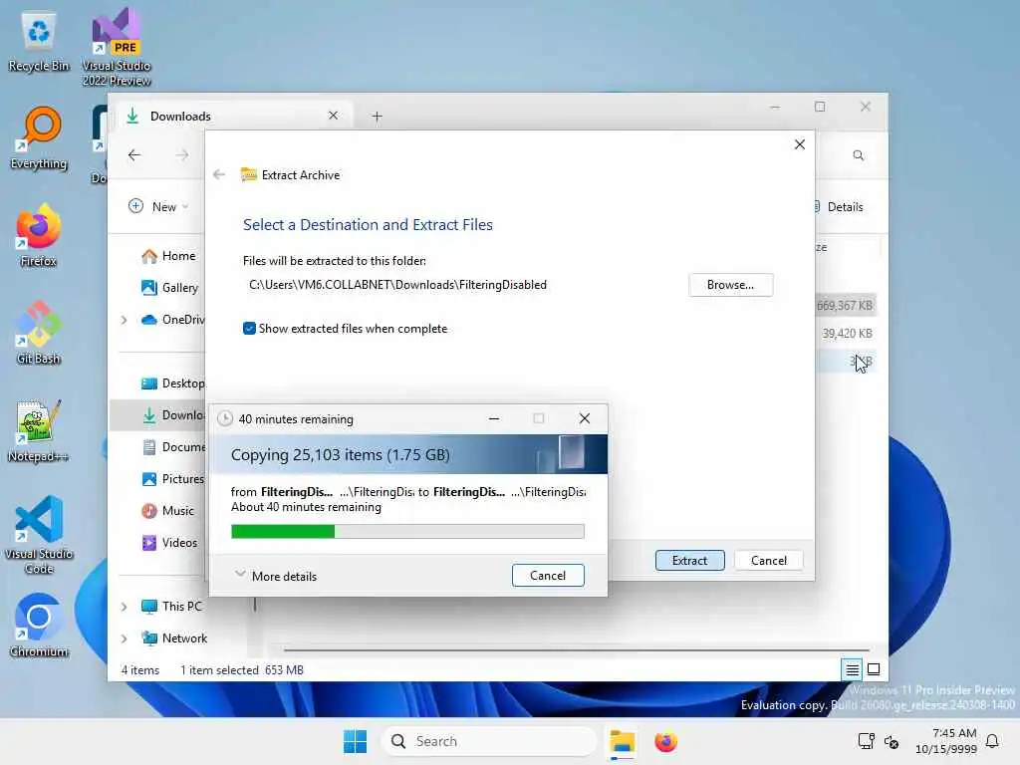Select the Downloads tab

234,116
